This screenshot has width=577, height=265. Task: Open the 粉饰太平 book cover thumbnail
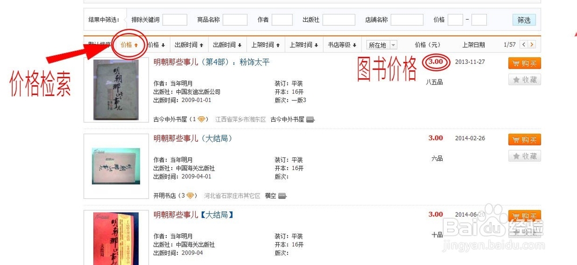tap(117, 90)
